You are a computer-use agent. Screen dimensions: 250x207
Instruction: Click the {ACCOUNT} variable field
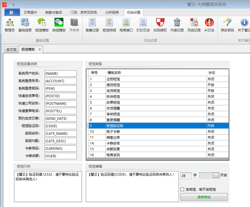click(61, 81)
